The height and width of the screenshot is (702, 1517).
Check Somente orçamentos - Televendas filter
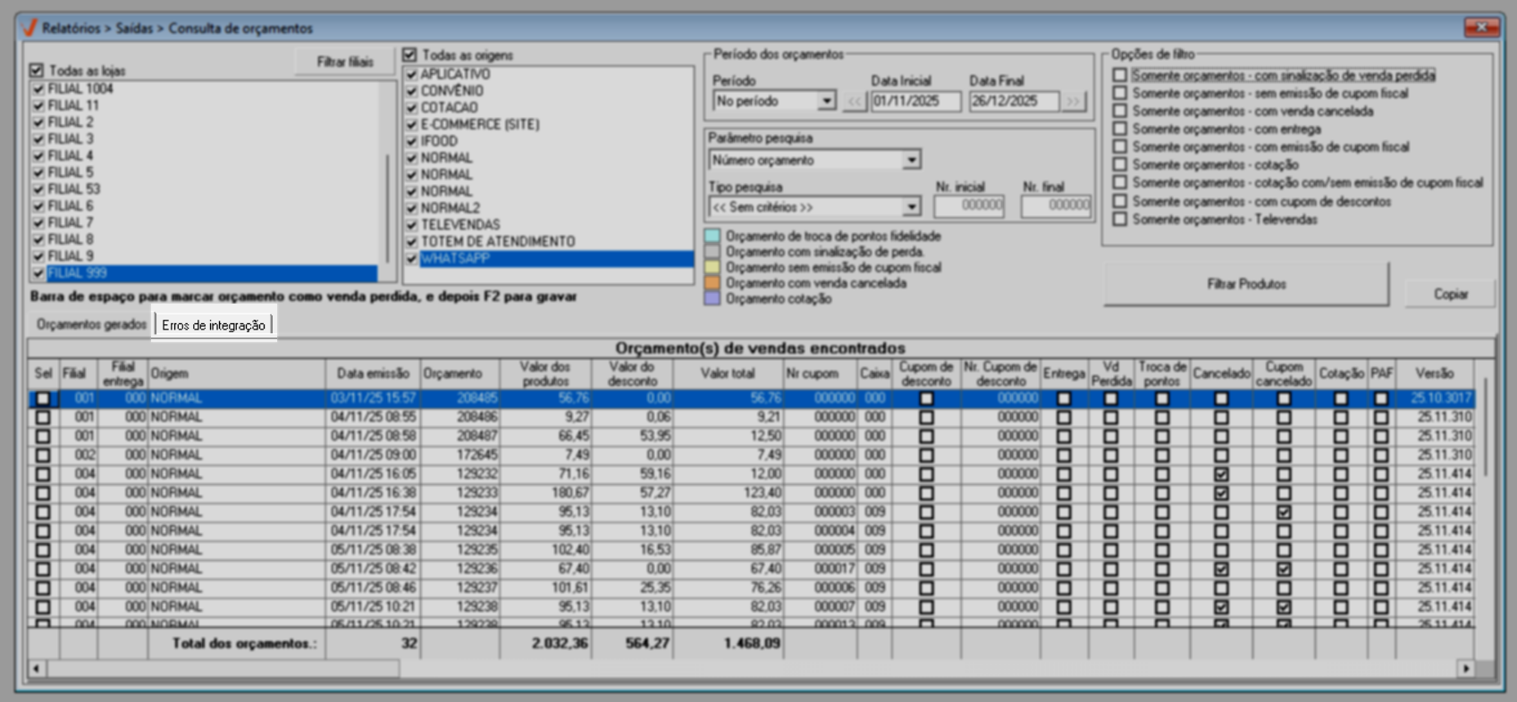1119,220
